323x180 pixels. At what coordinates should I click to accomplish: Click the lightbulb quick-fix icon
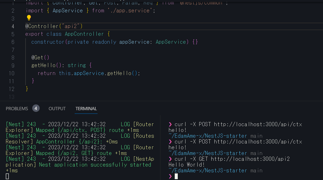coord(29,18)
